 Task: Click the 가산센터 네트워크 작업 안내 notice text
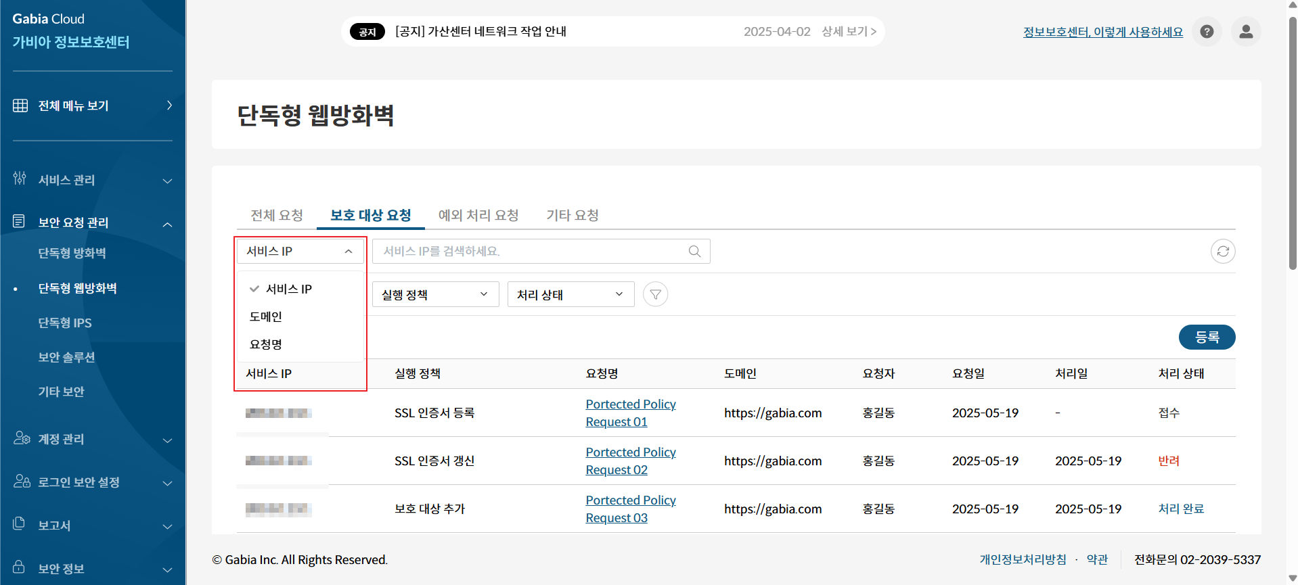pyautogui.click(x=480, y=32)
